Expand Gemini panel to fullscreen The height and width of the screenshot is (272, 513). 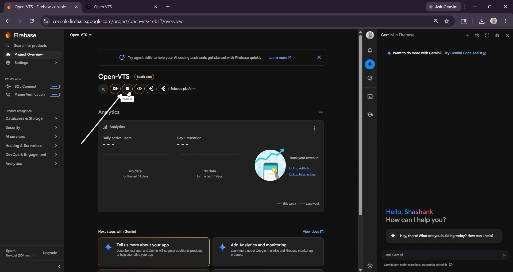tap(487, 36)
